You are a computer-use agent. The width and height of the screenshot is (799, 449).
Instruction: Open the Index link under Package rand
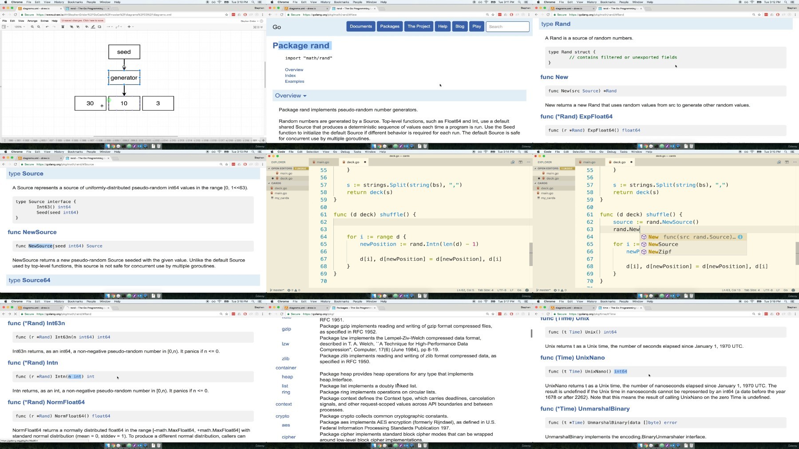[x=290, y=75]
